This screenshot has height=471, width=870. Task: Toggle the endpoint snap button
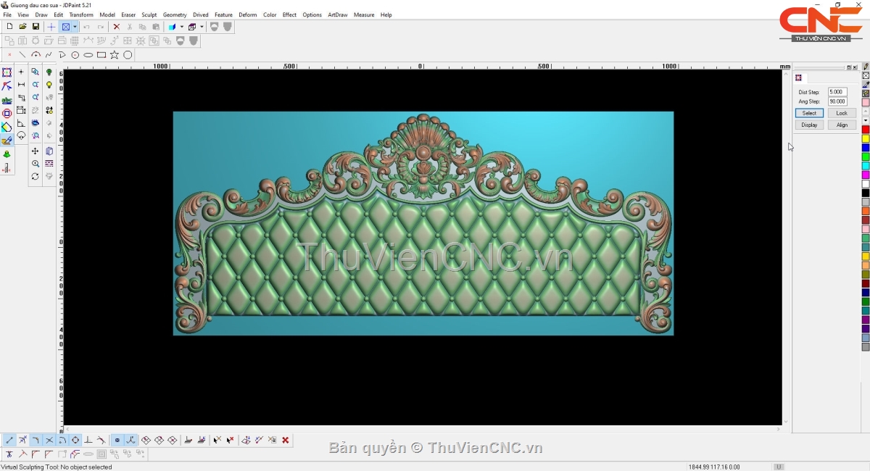pos(9,440)
